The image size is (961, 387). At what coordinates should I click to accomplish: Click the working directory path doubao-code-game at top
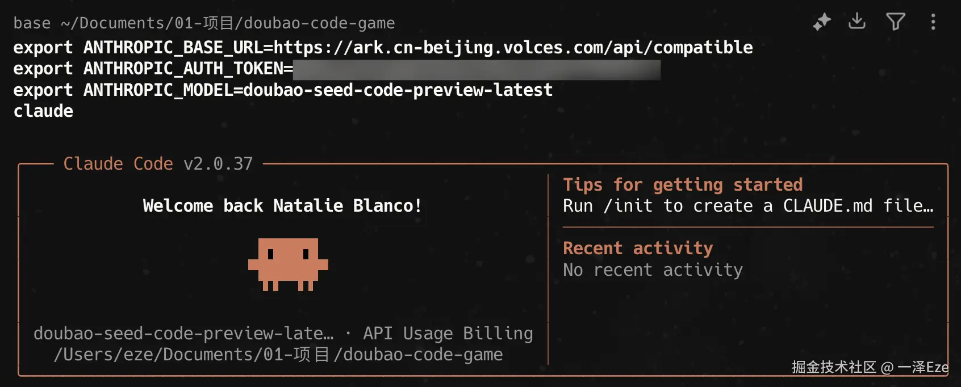228,23
